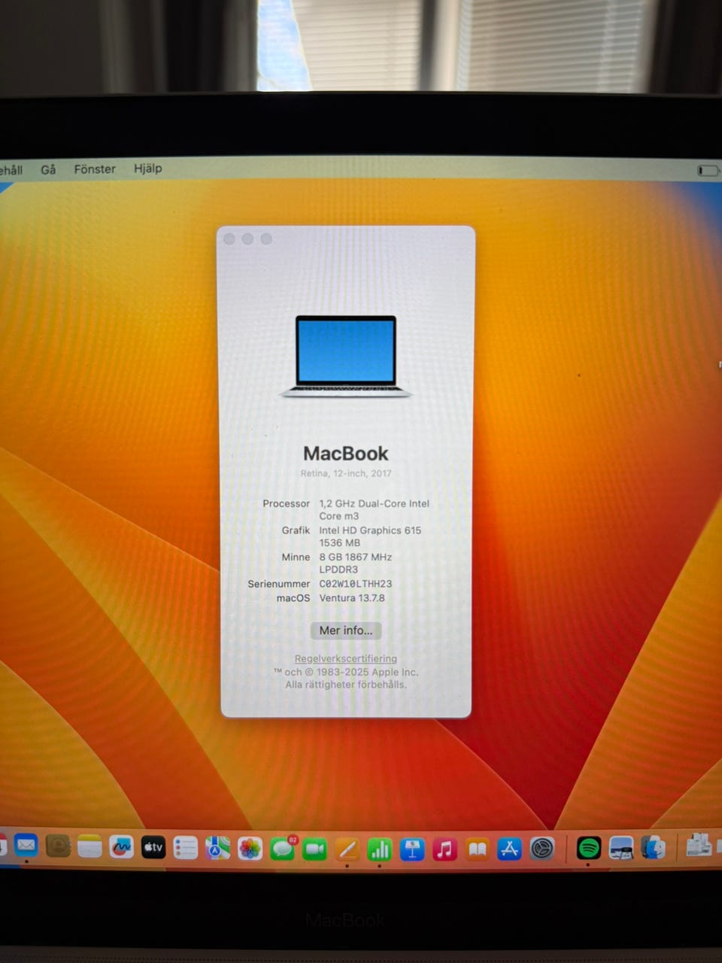Open the Hjälp menu
This screenshot has height=963, width=722.
148,169
